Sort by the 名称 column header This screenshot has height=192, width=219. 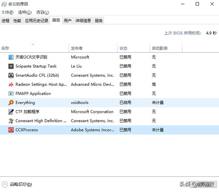click(x=34, y=48)
